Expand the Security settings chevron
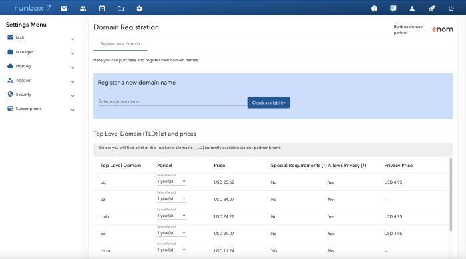This screenshot has height=259, width=466. 73,96
